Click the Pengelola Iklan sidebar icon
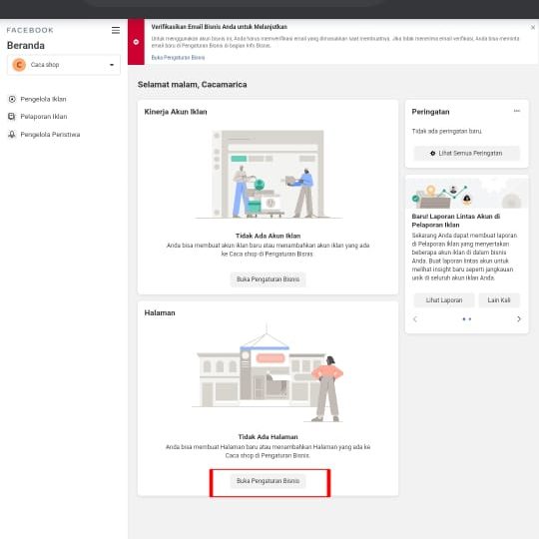The height and width of the screenshot is (539, 539). click(x=12, y=99)
